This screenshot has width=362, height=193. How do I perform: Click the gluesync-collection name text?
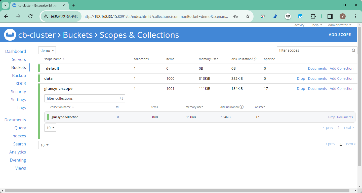65,117
